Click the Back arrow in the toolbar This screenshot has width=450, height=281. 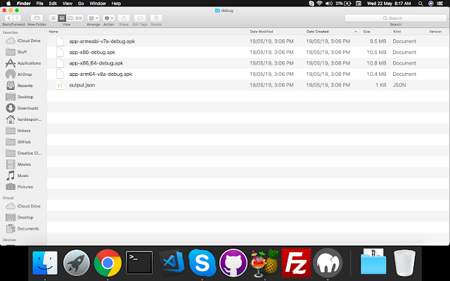[9, 18]
